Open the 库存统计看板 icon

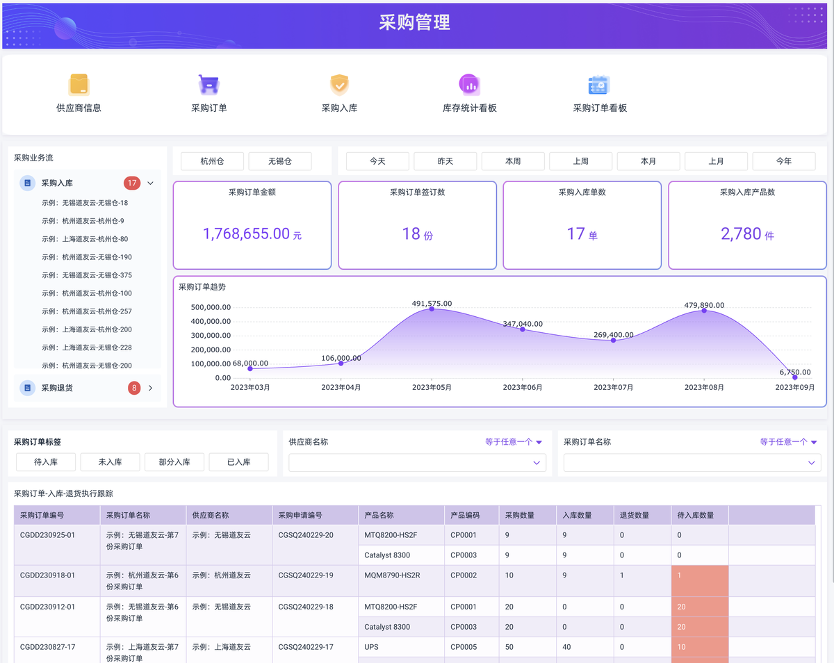[x=470, y=83]
